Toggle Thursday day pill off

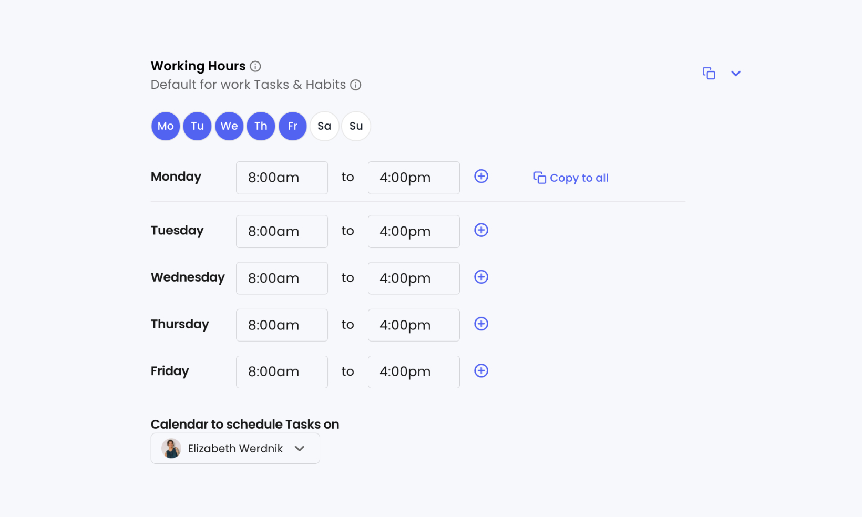coord(261,126)
